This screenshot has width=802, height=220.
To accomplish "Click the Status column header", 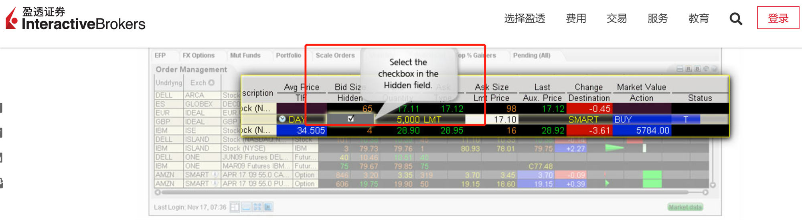I will [x=700, y=98].
